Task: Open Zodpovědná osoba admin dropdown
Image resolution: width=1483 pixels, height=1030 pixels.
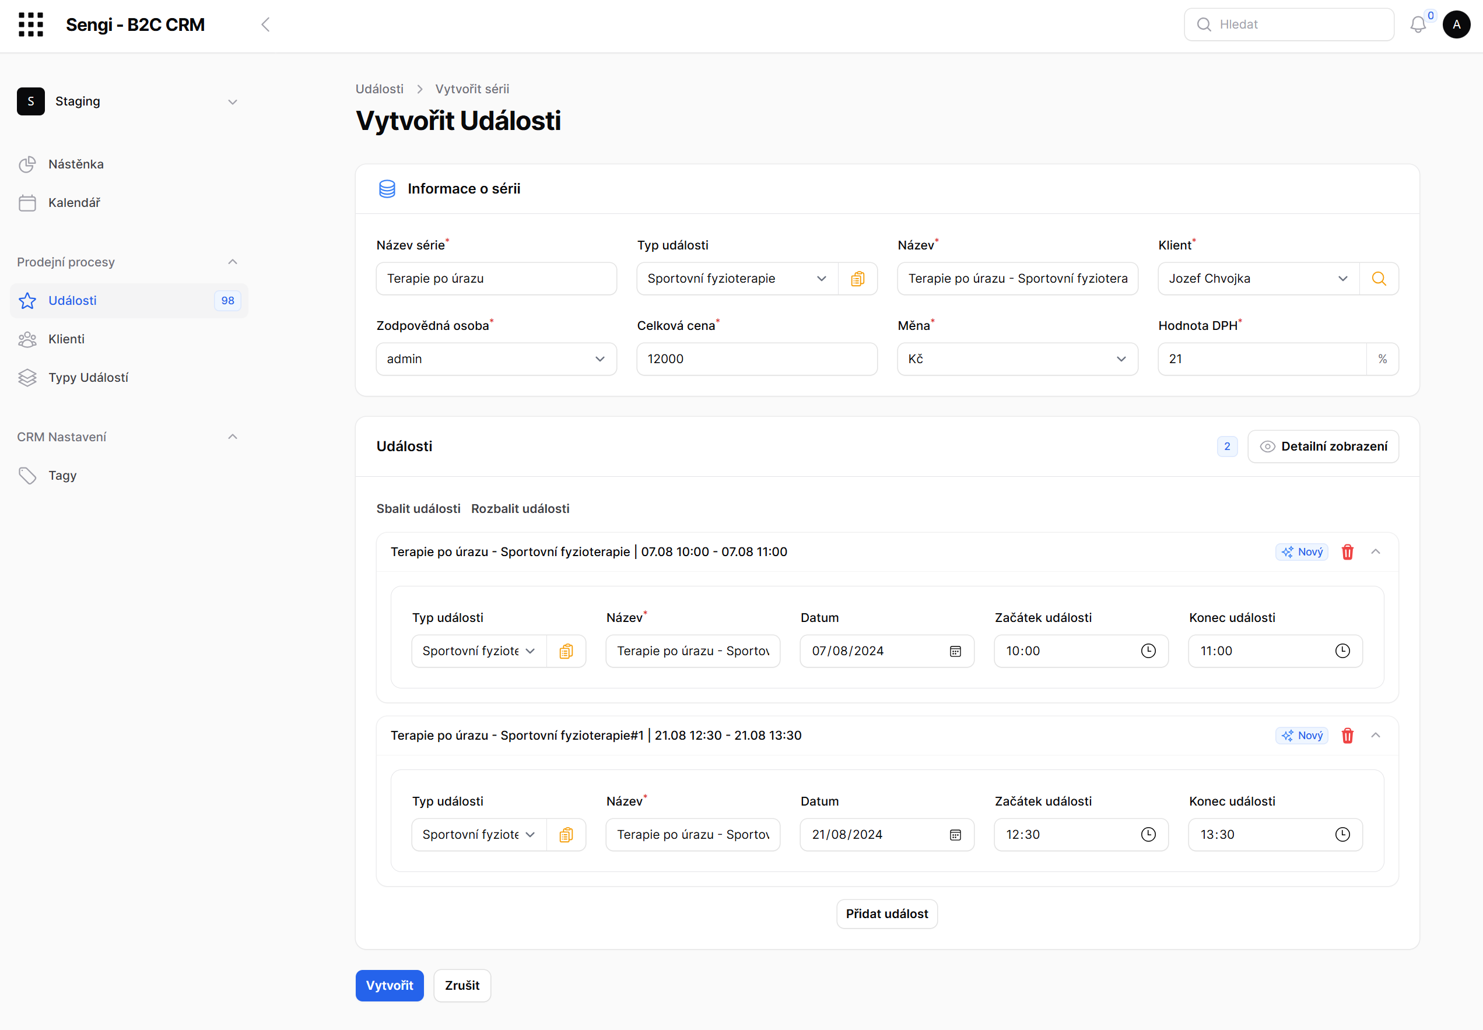Action: click(x=496, y=359)
